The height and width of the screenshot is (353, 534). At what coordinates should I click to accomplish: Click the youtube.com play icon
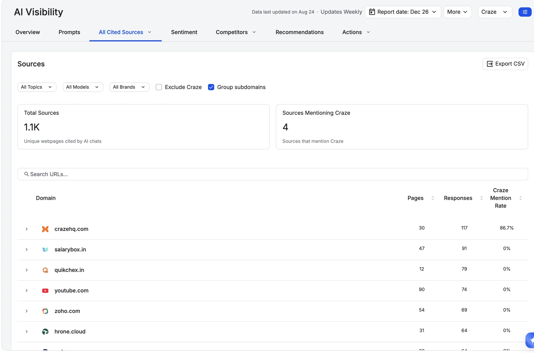click(x=45, y=291)
